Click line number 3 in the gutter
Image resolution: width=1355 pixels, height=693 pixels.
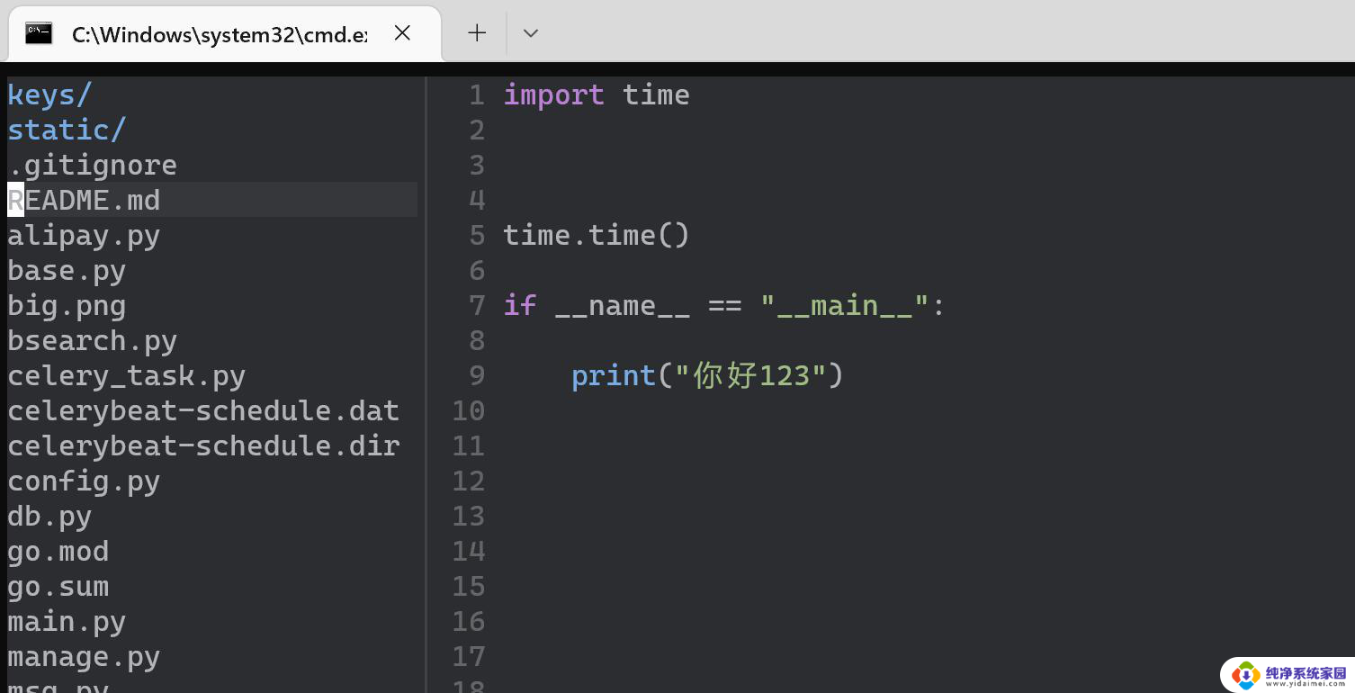[477, 166]
